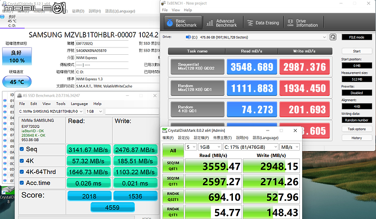Image resolution: width=376 pixels, height=219 pixels.
Task: Click Start button in TxBENCH
Action: (x=356, y=51)
